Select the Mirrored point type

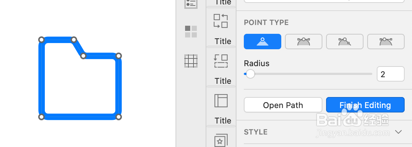point(304,42)
